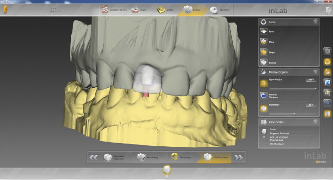Toggle Minimal Thickness display
Image resolution: width=333 pixels, height=180 pixels.
click(264, 95)
